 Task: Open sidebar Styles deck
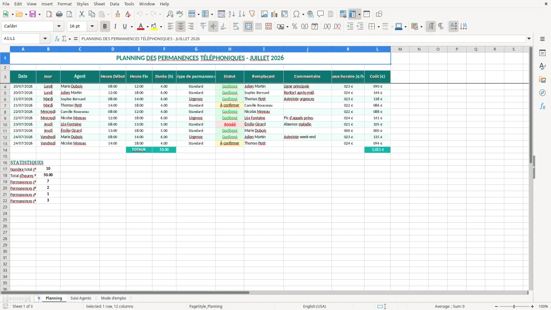542,67
